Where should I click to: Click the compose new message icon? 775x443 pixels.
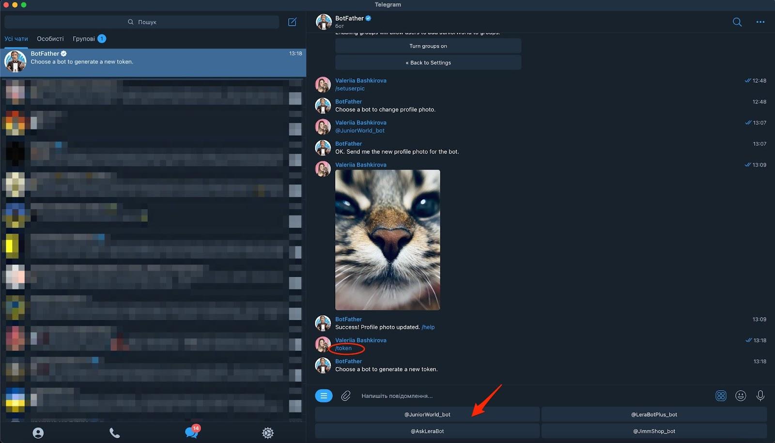pyautogui.click(x=292, y=22)
